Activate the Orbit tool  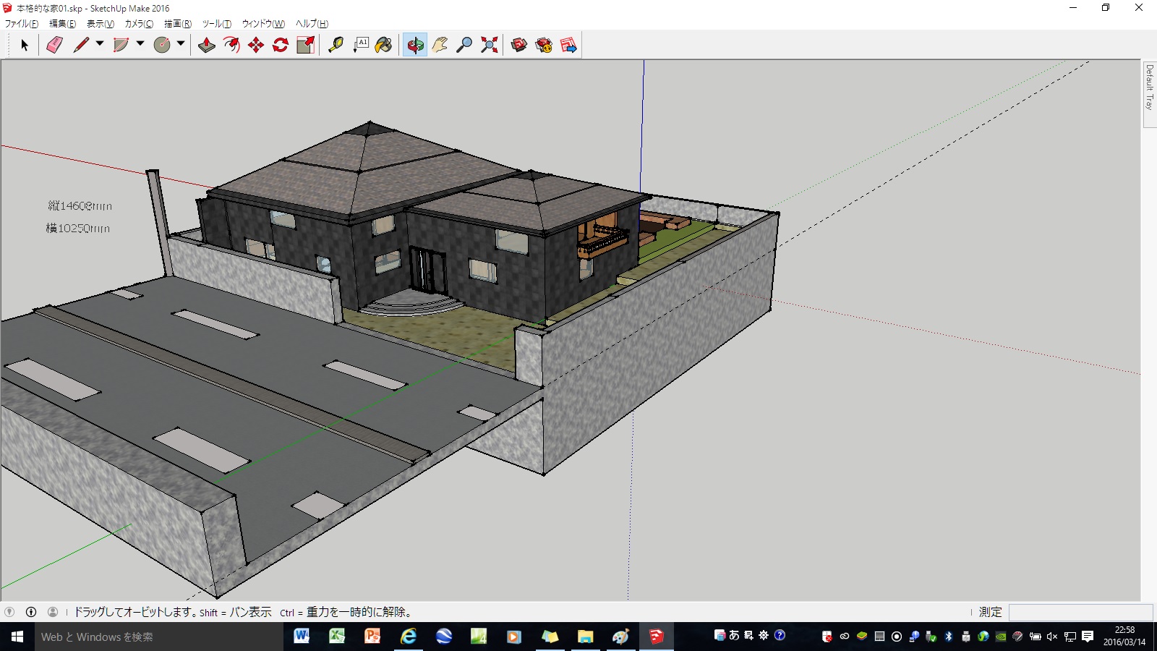[x=414, y=45]
